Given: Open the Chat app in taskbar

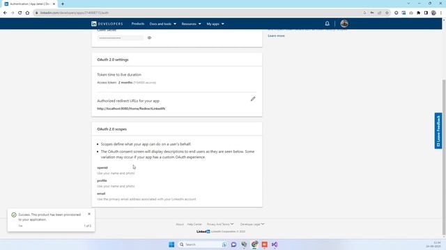Looking at the screenshot, I should [x=234, y=244].
